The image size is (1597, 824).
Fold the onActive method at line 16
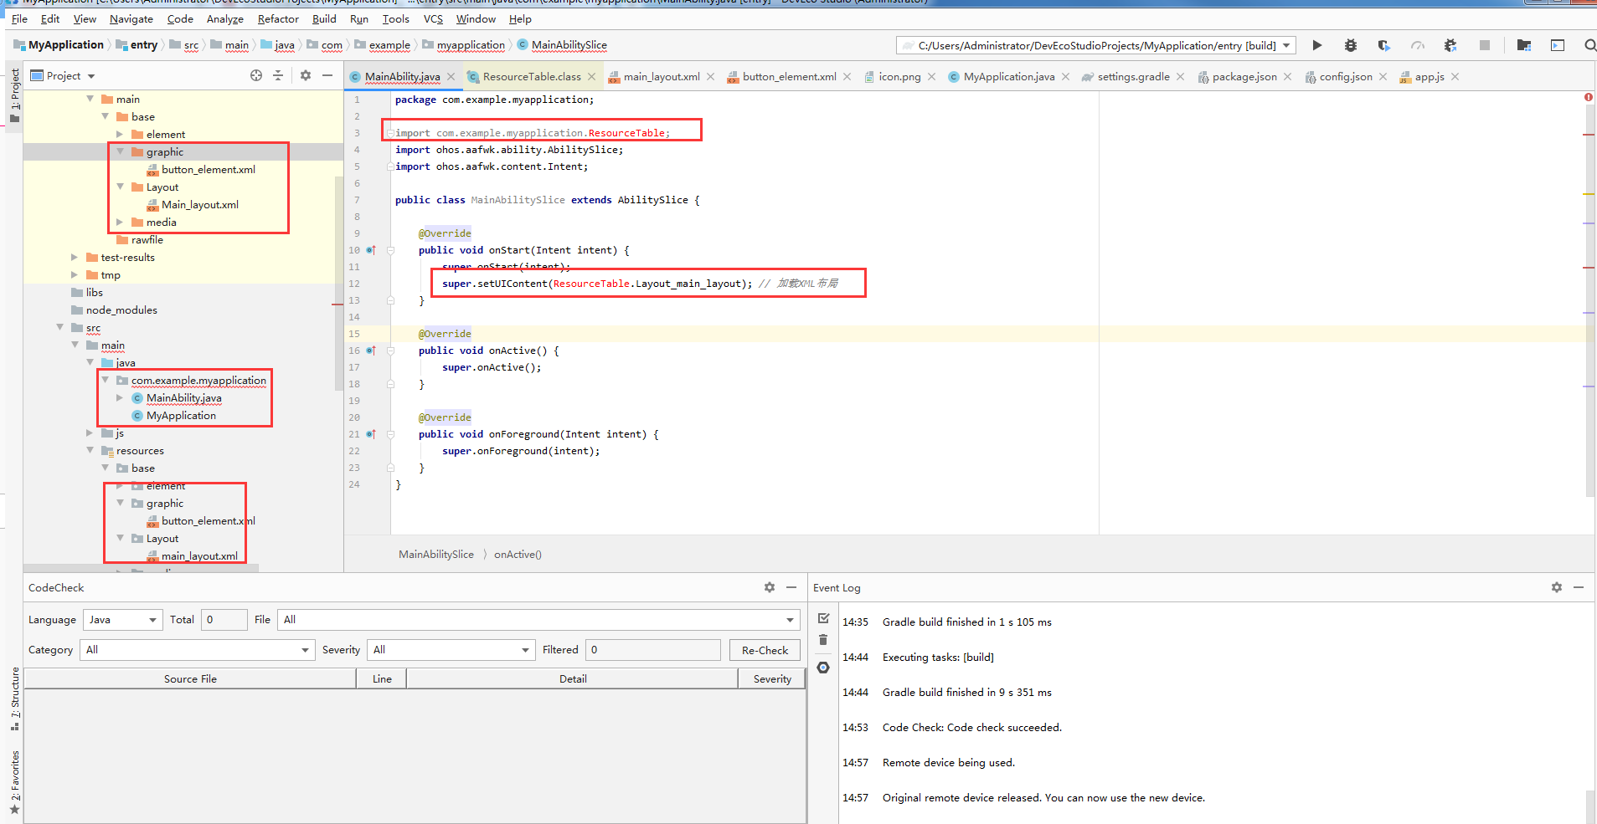point(390,351)
